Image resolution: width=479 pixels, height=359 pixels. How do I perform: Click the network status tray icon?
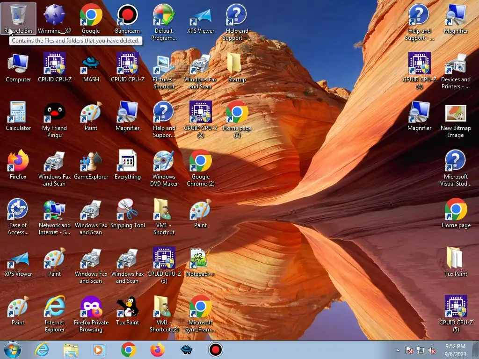coord(421,350)
